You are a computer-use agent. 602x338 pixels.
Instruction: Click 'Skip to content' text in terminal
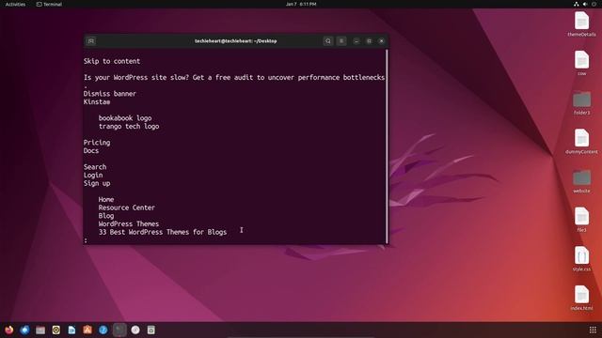[x=112, y=61]
